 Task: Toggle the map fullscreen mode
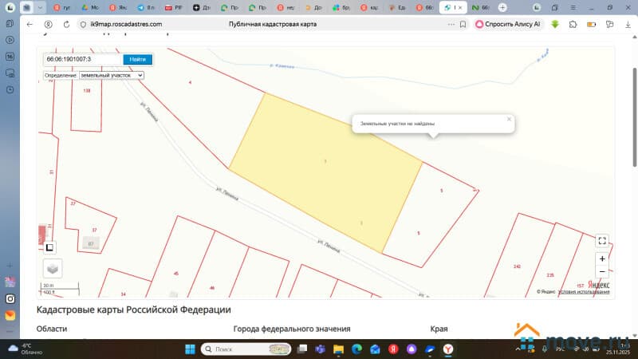[602, 240]
